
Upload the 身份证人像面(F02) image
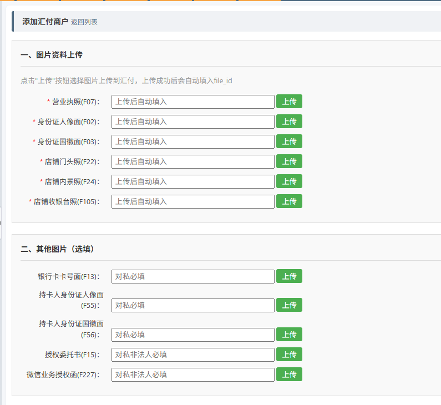click(x=289, y=121)
